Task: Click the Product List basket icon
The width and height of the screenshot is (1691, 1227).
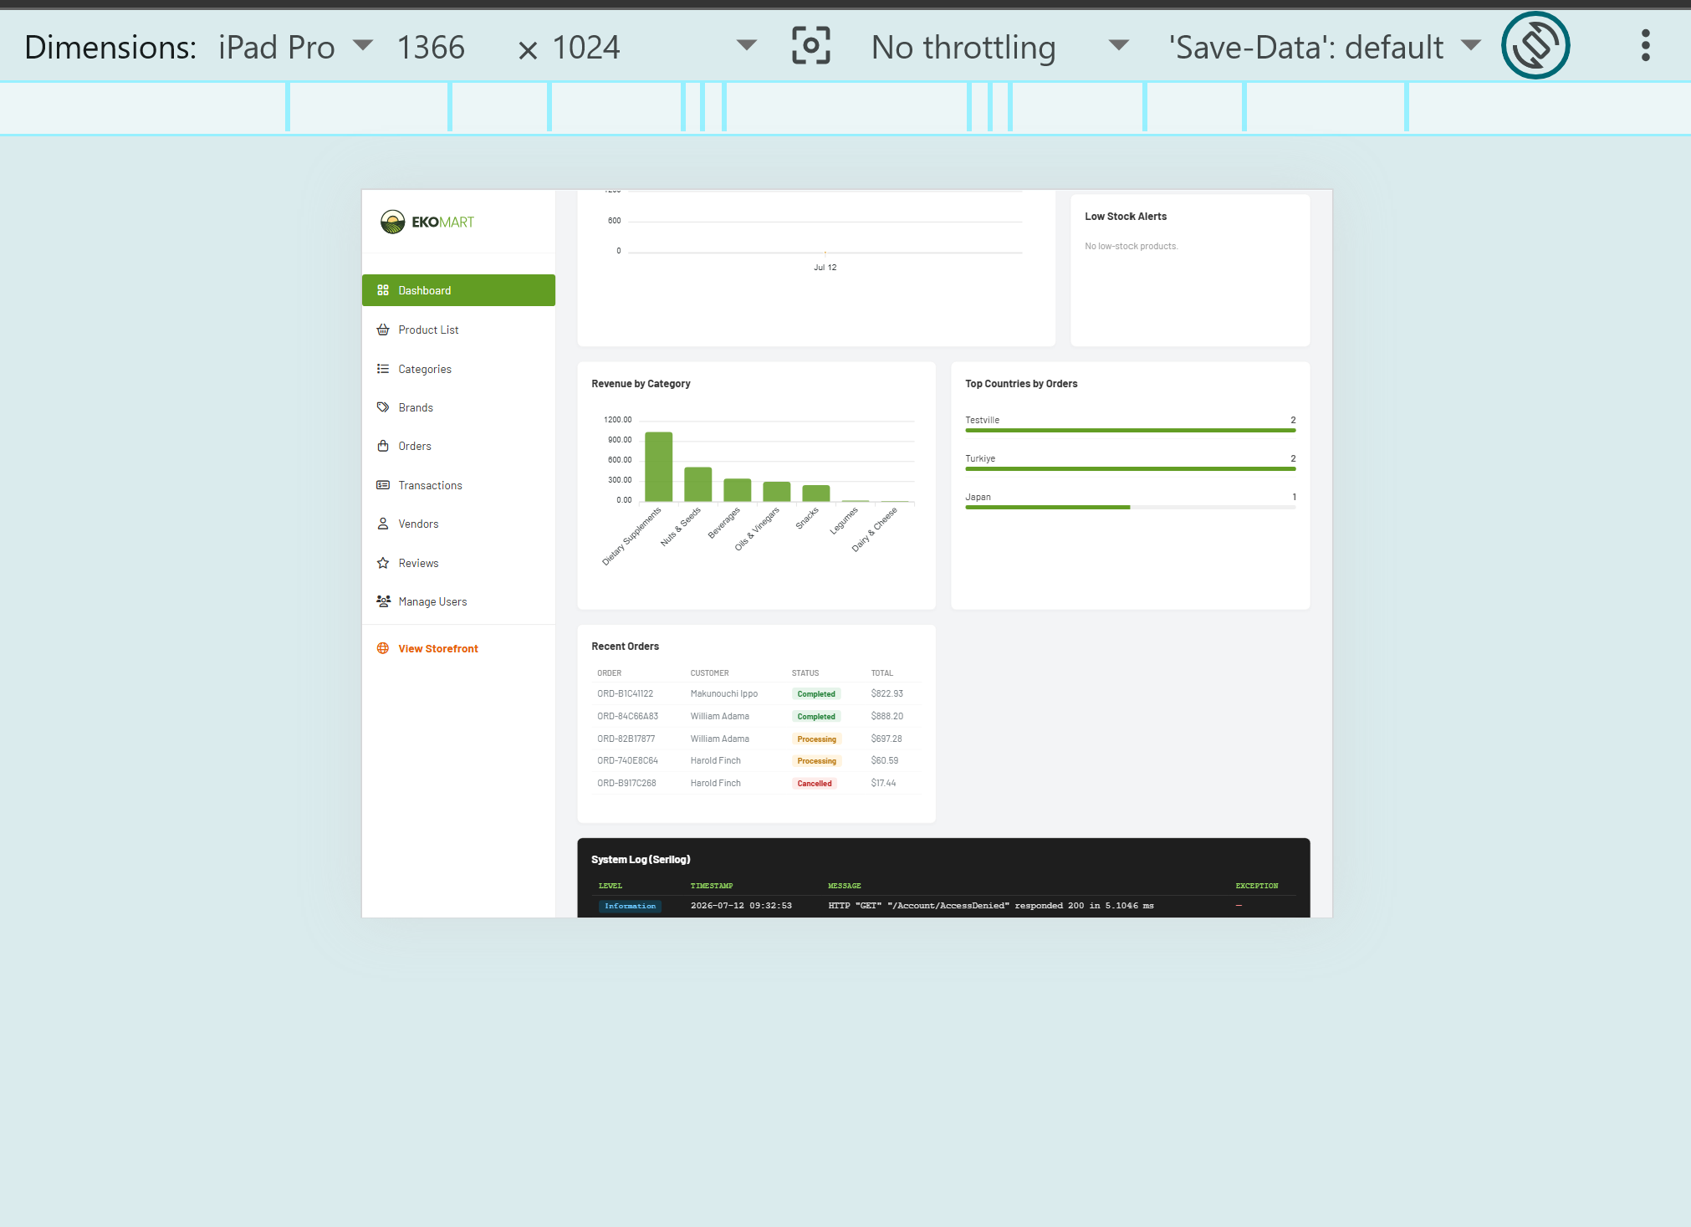Action: 383,330
